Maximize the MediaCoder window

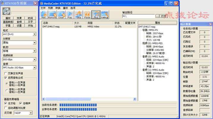pyautogui.click(x=171, y=4)
